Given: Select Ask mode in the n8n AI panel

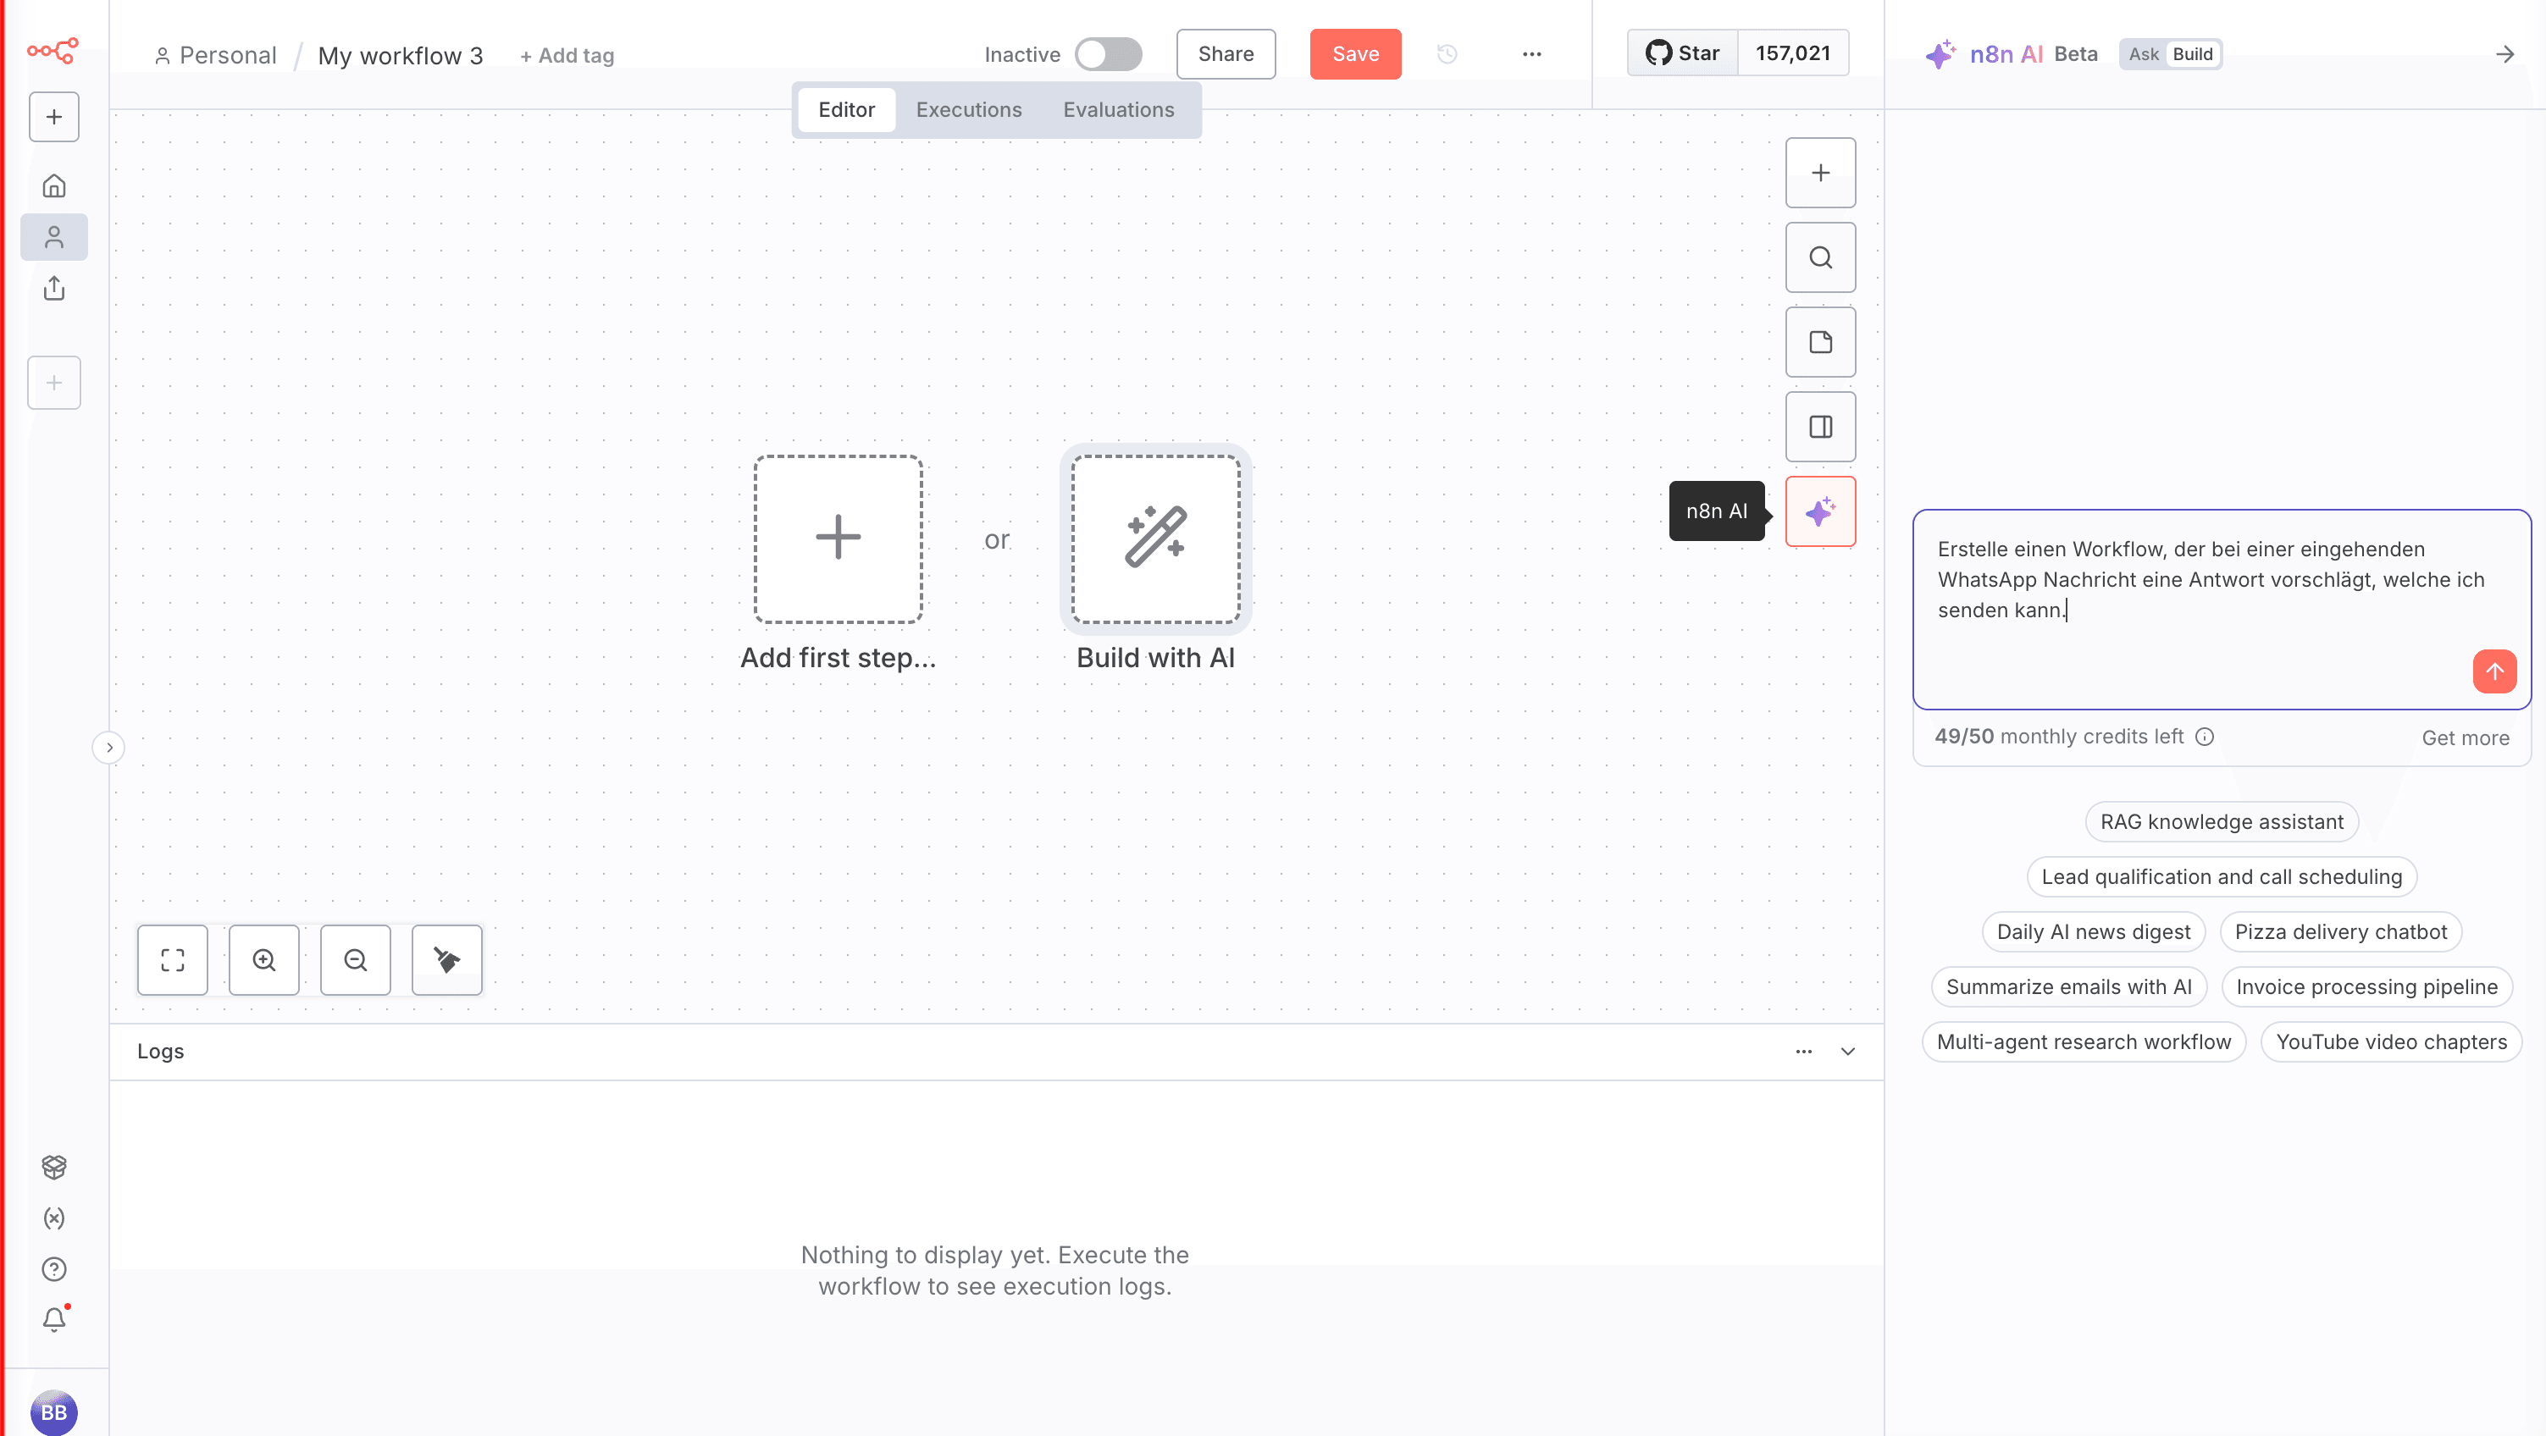Looking at the screenshot, I should 2143,54.
